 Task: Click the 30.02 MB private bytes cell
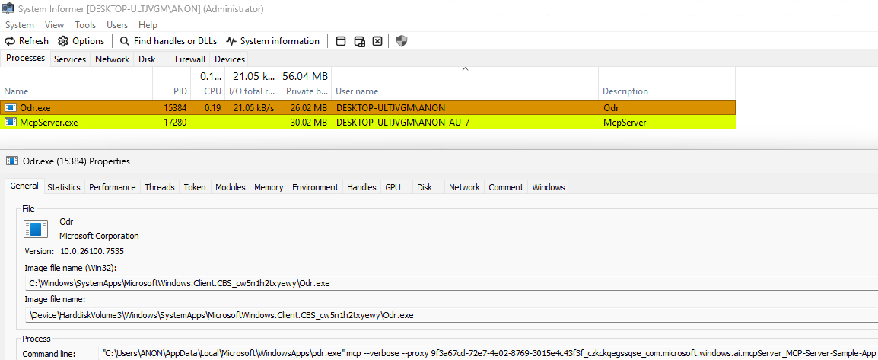[x=309, y=122]
